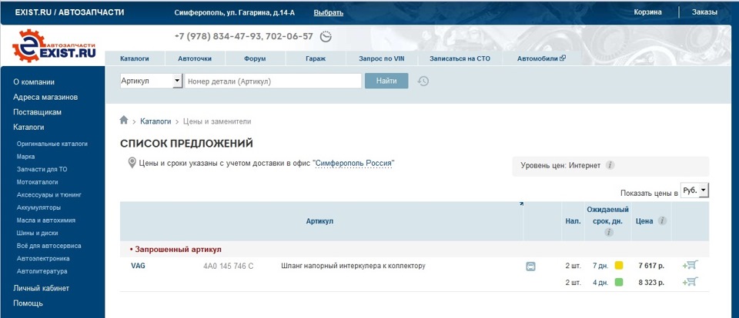Click yellow delivery indicator for 7 дн.
Image resolution: width=739 pixels, height=318 pixels.
[x=619, y=266]
